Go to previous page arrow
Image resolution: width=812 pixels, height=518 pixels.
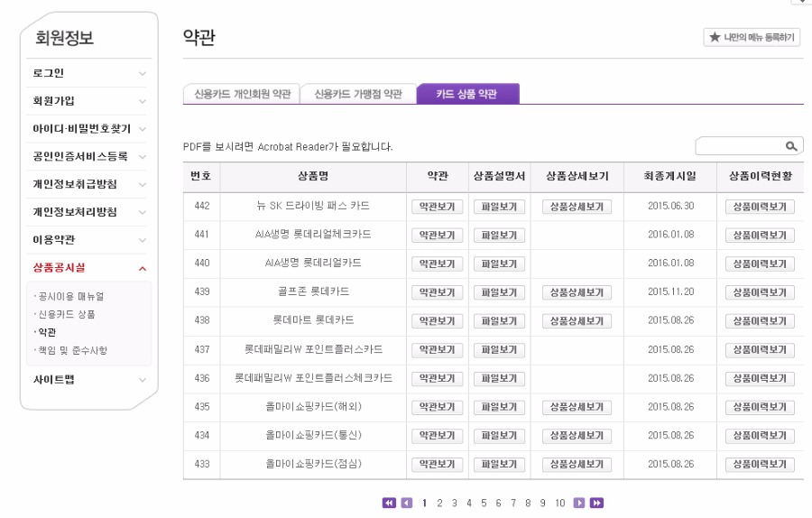[406, 503]
